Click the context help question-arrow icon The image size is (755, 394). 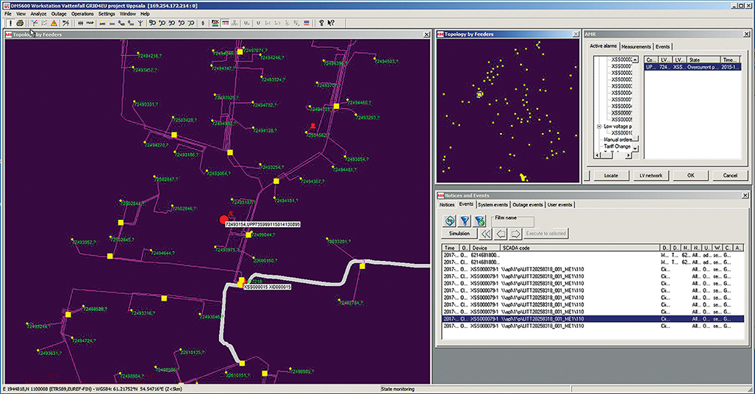[x=332, y=23]
